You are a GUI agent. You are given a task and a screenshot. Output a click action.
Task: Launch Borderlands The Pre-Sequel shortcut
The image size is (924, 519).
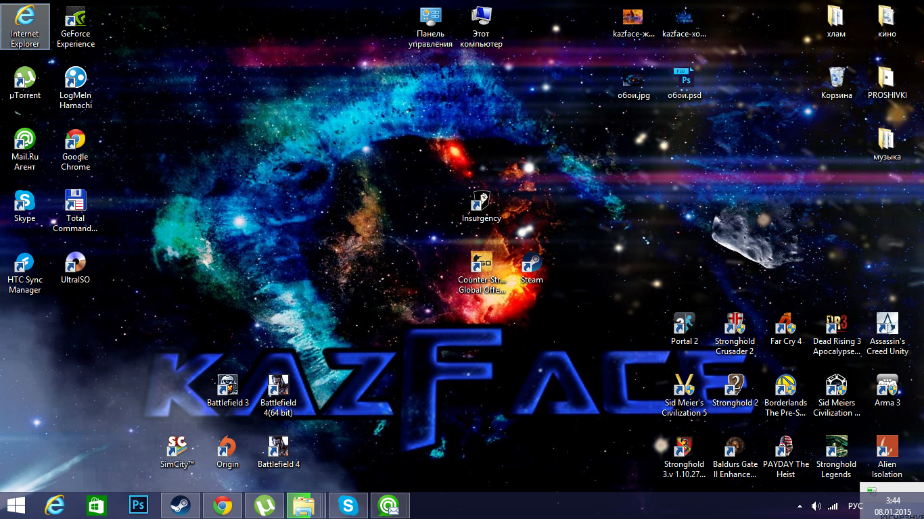click(786, 395)
